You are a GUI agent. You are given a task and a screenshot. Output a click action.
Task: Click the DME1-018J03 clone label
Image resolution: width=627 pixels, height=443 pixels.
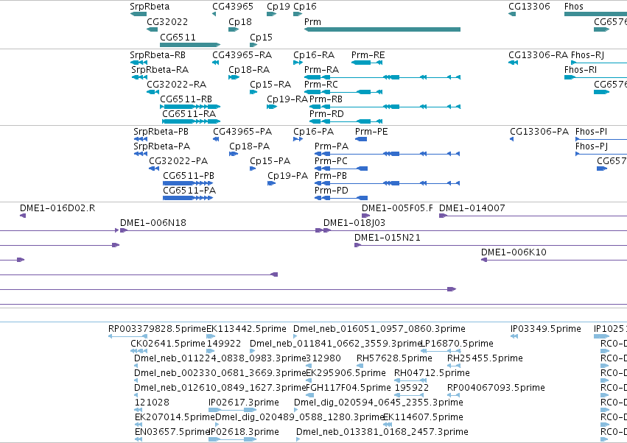[x=354, y=223]
